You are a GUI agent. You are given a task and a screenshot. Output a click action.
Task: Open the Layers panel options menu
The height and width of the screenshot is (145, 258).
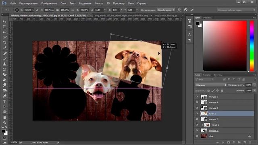tap(254, 75)
